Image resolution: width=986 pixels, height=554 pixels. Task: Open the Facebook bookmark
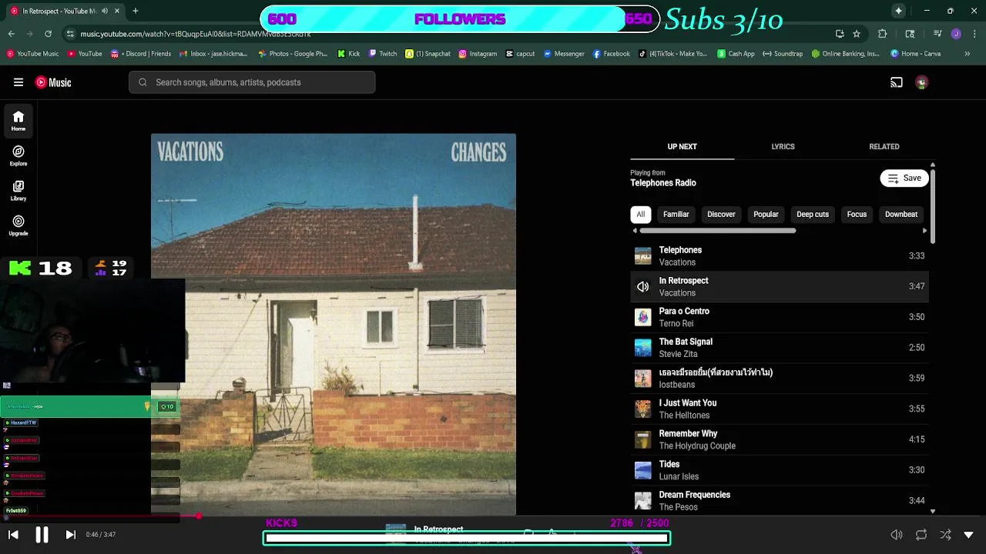[x=612, y=54]
